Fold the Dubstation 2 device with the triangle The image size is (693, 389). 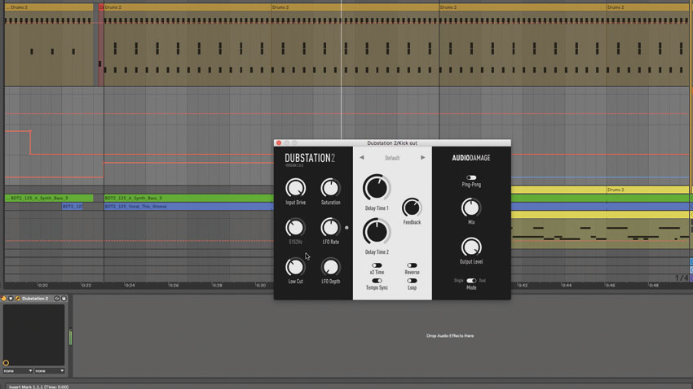[11, 299]
